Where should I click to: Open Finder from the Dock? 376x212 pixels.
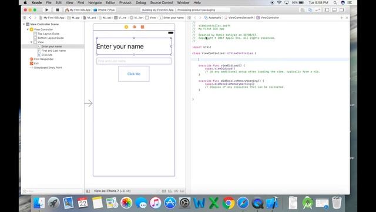[39, 203]
